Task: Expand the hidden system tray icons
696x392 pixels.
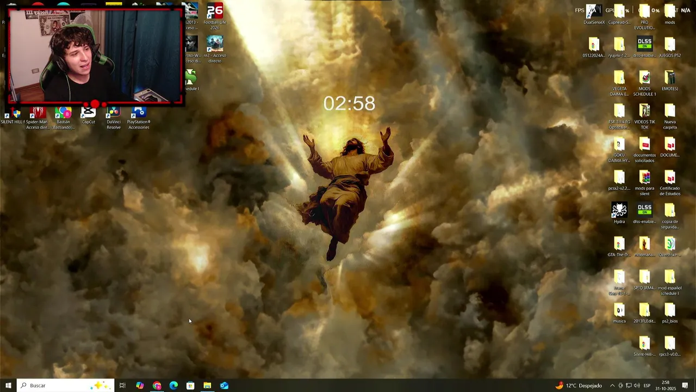Action: 612,385
